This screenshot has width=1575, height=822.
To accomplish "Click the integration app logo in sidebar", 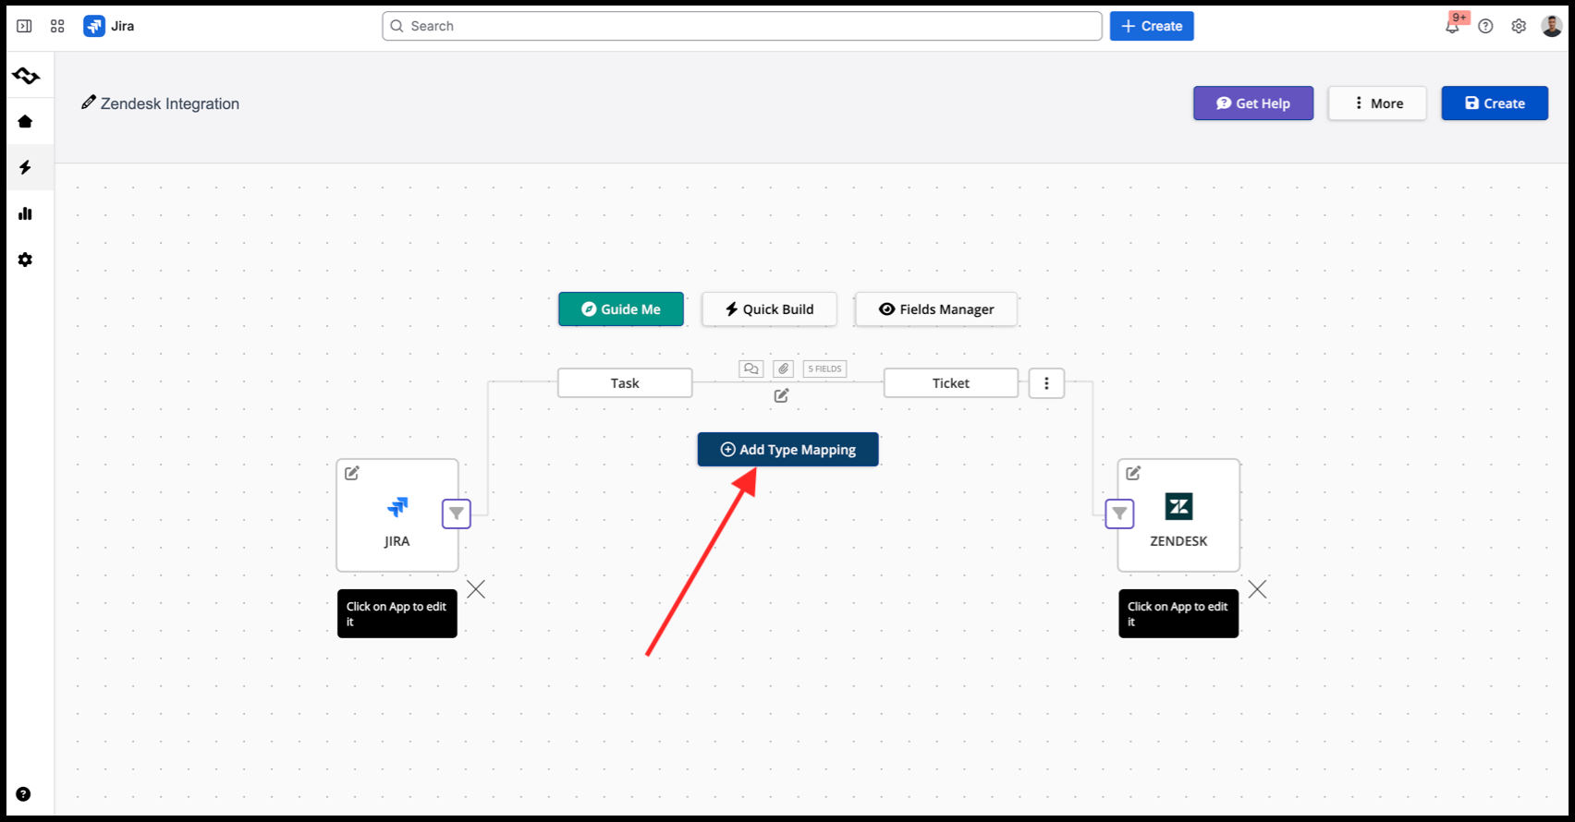I will pyautogui.click(x=26, y=76).
